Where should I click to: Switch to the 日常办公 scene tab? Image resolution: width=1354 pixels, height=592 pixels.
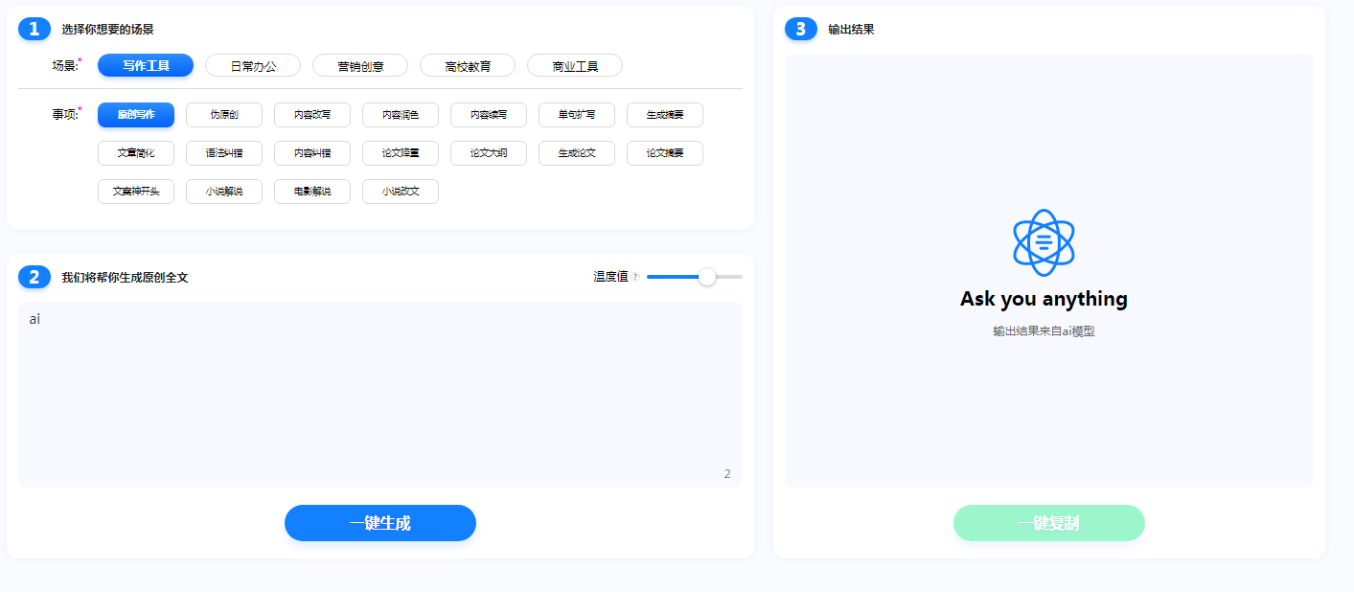click(253, 65)
